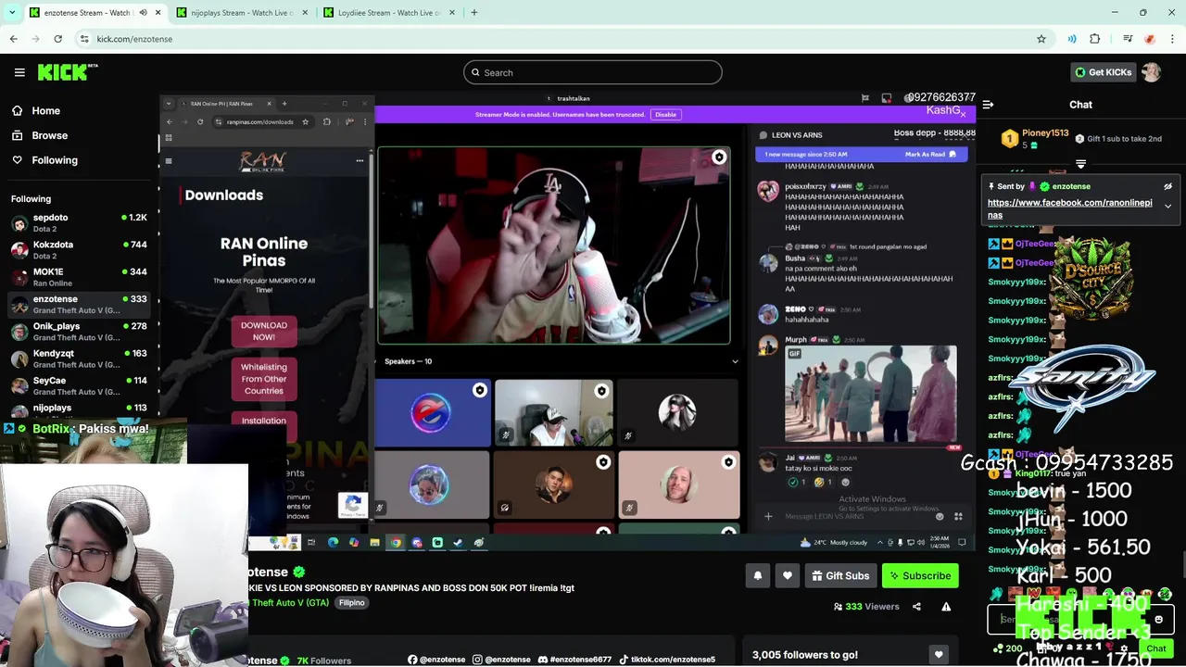This screenshot has width=1186, height=667.
Task: Share the stream via share icon
Action: tap(916, 607)
